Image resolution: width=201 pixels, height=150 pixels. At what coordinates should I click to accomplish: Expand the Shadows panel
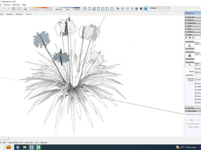[193, 32]
